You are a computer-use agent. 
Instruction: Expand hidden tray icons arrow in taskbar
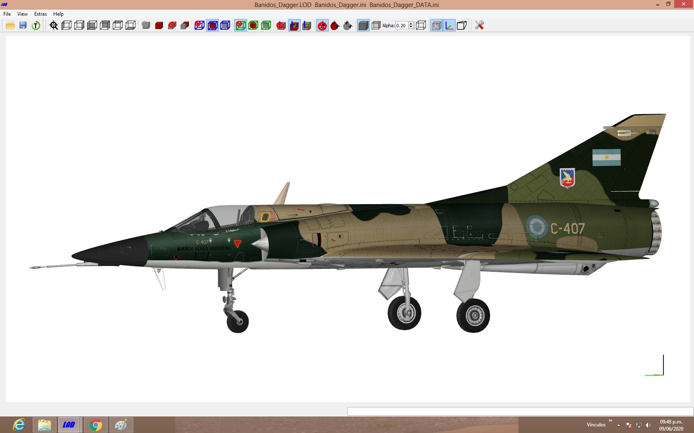(x=618, y=425)
